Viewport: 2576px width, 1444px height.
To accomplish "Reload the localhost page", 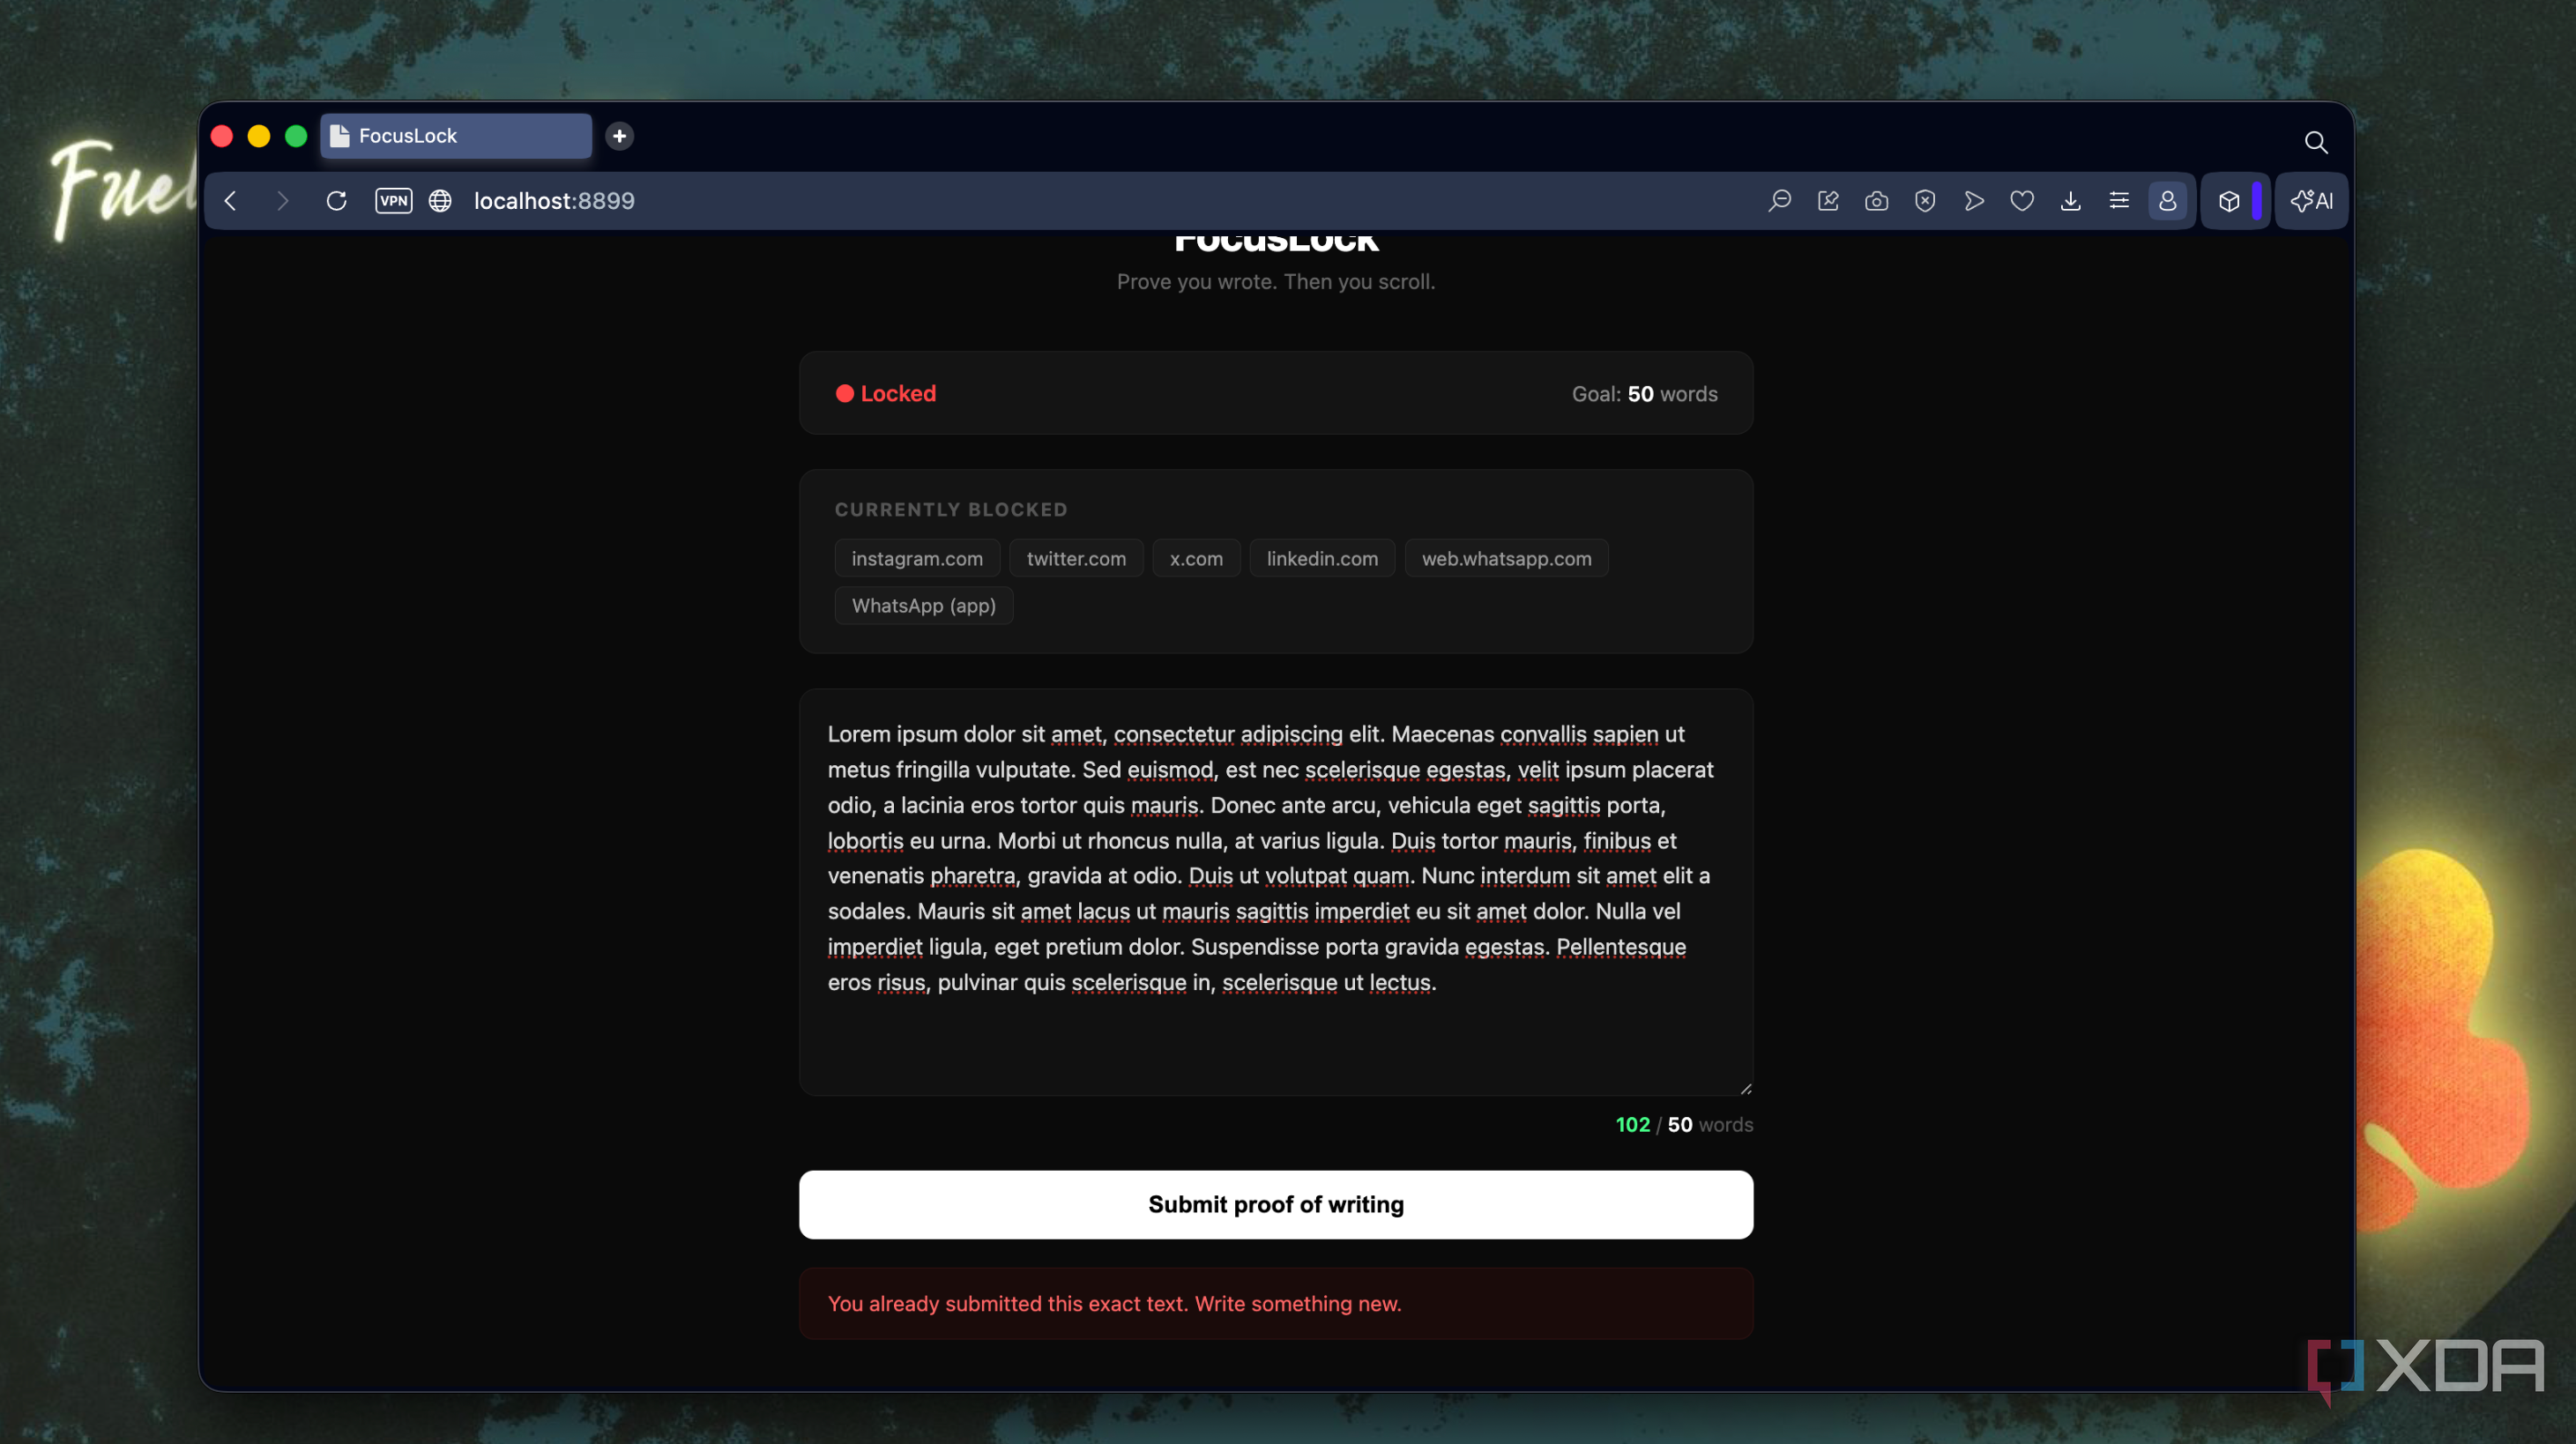I will 336,201.
